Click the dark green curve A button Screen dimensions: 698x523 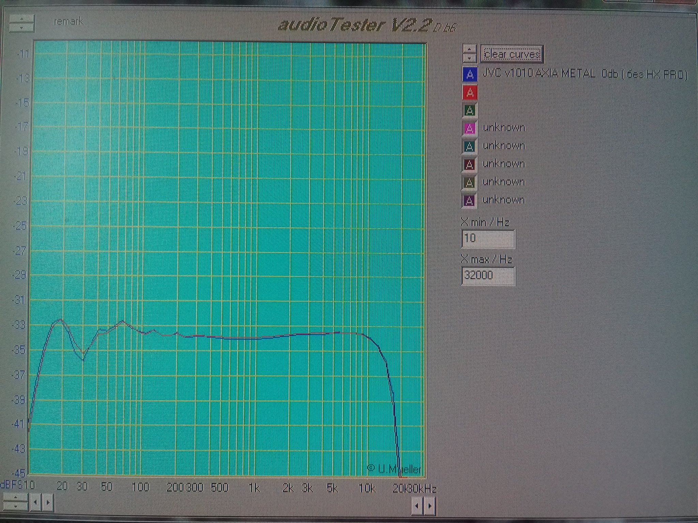(x=470, y=110)
